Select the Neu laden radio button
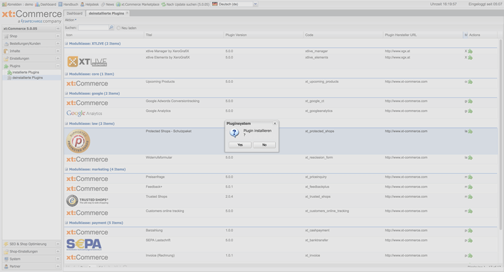This screenshot has width=504, height=272. (x=118, y=28)
